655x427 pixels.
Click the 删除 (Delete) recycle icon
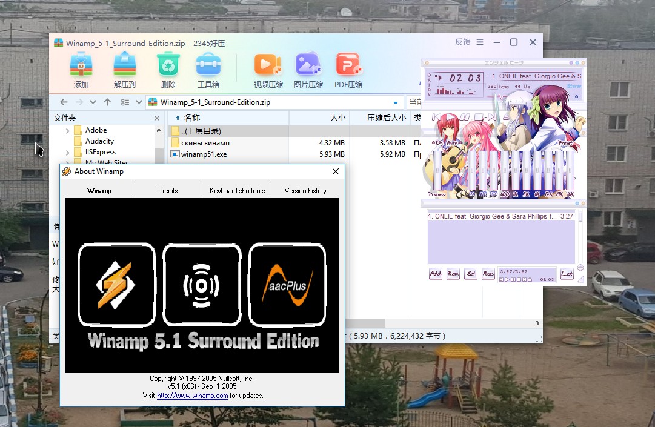(168, 65)
